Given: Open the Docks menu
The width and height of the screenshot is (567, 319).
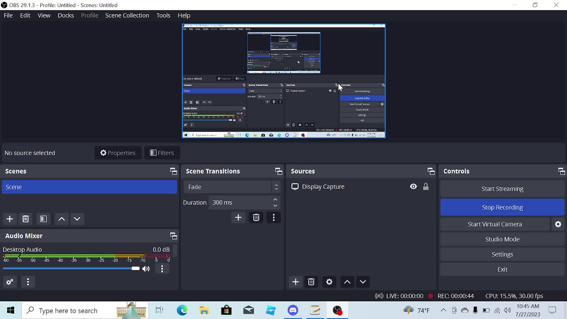Looking at the screenshot, I should [66, 16].
